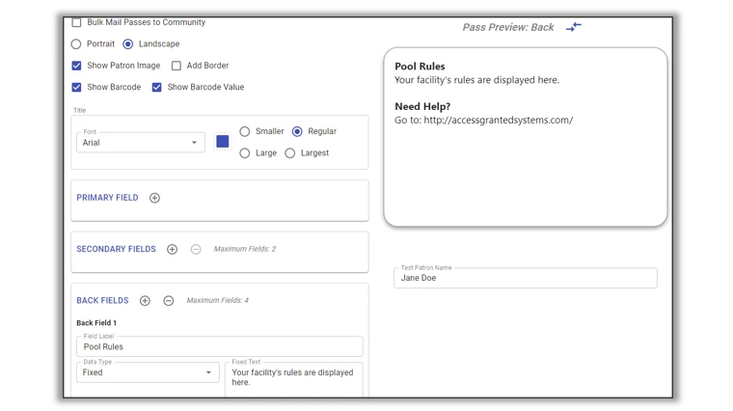Choose the Smaller title size option

tap(245, 131)
